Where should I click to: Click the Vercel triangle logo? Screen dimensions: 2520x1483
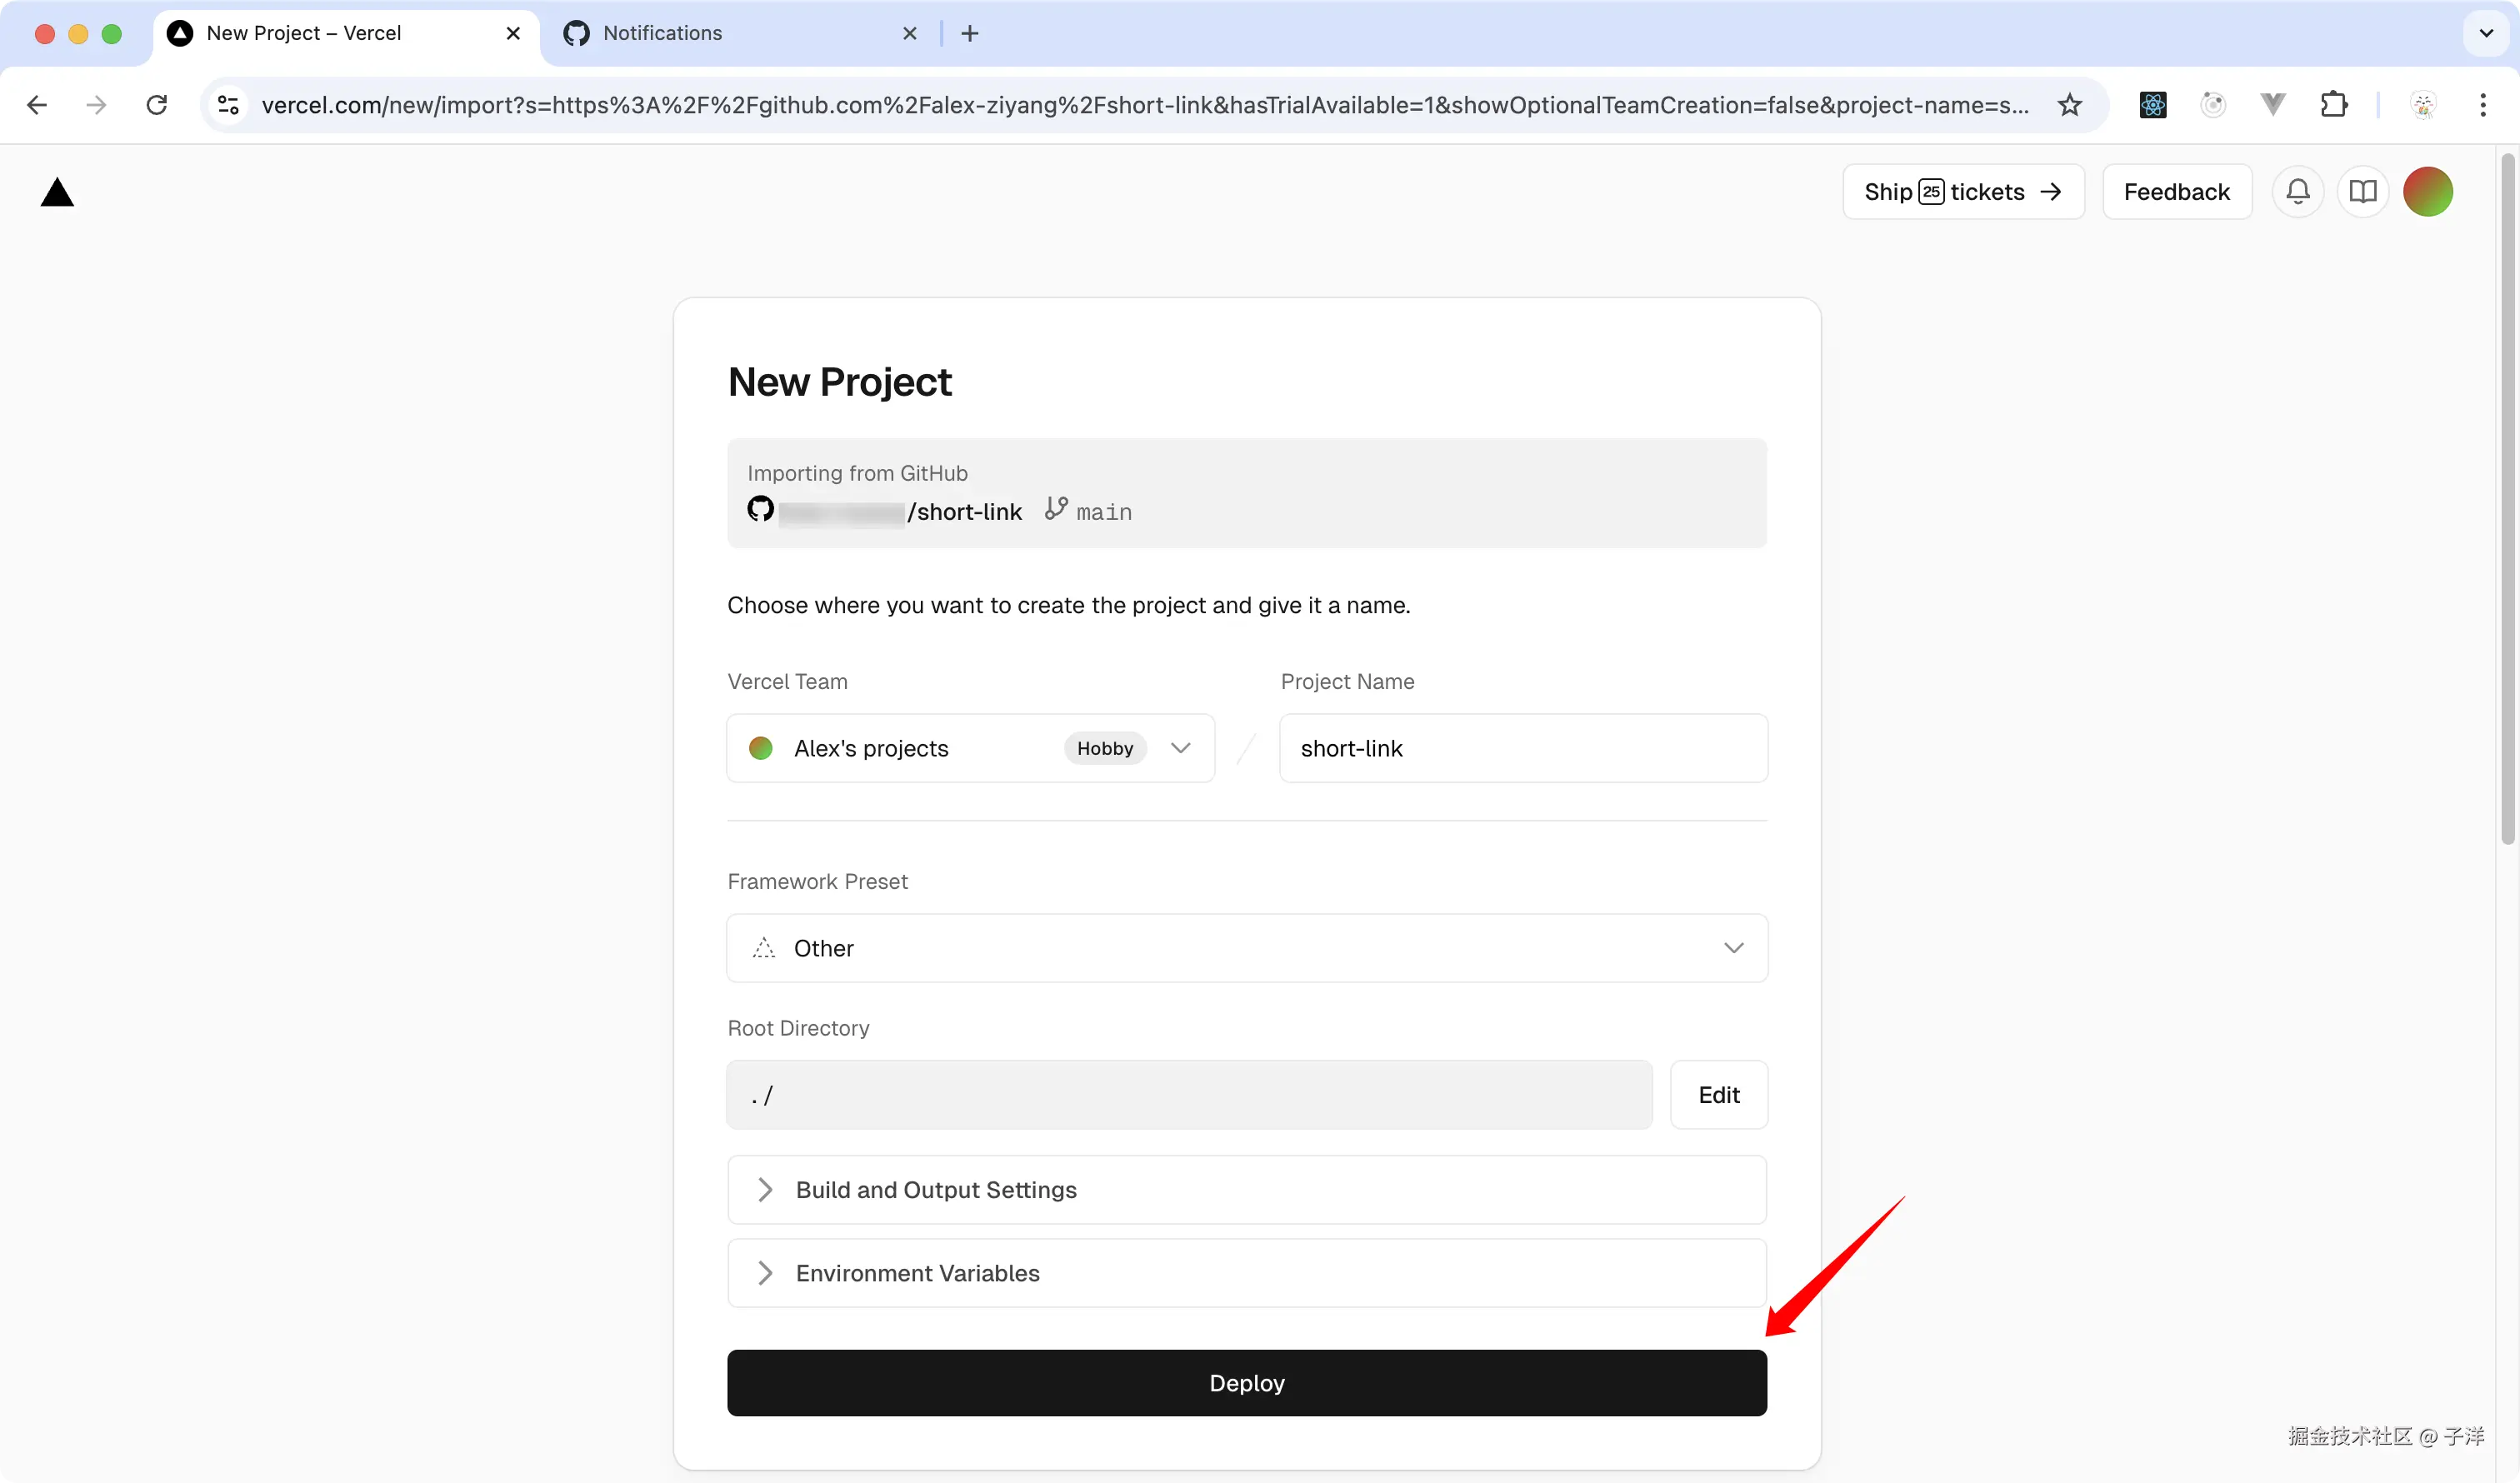point(57,192)
